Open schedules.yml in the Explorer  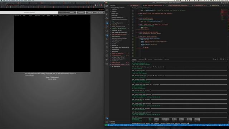pos(115,49)
